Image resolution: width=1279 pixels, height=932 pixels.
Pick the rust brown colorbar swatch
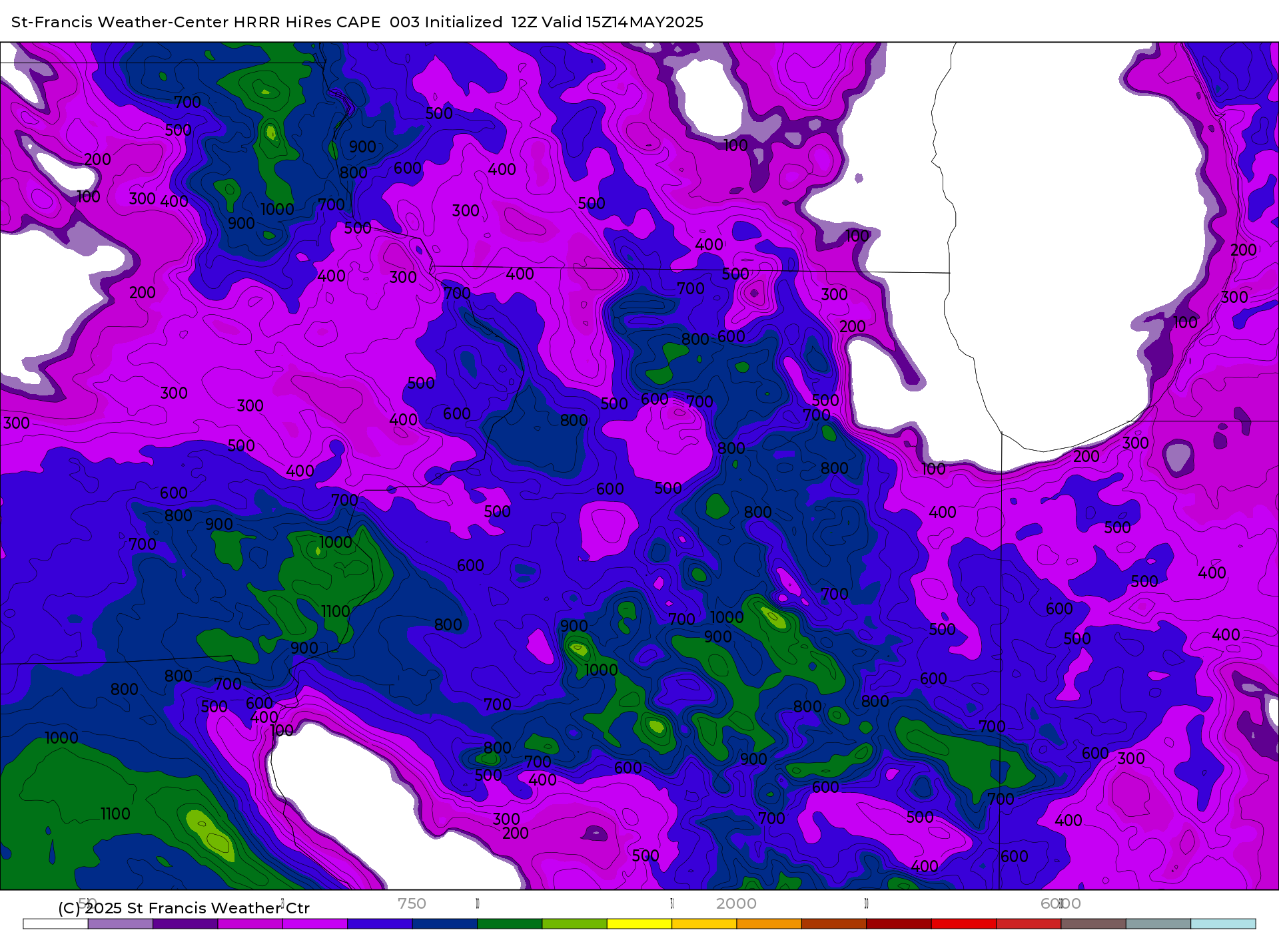[x=834, y=924]
